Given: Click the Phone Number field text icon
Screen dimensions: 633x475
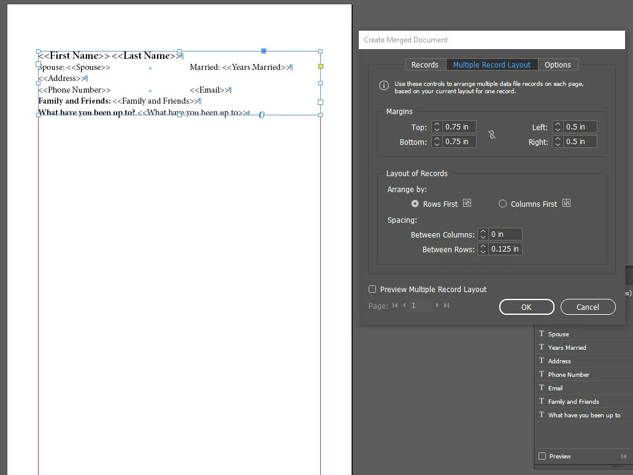Looking at the screenshot, I should 542,374.
